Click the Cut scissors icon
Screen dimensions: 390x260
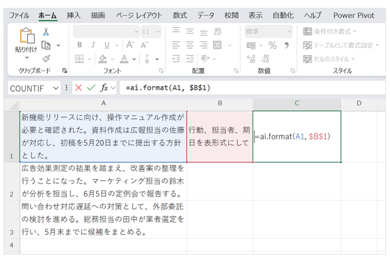(46, 32)
